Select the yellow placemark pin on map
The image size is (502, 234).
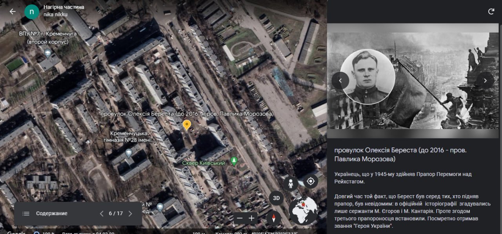coord(187,125)
